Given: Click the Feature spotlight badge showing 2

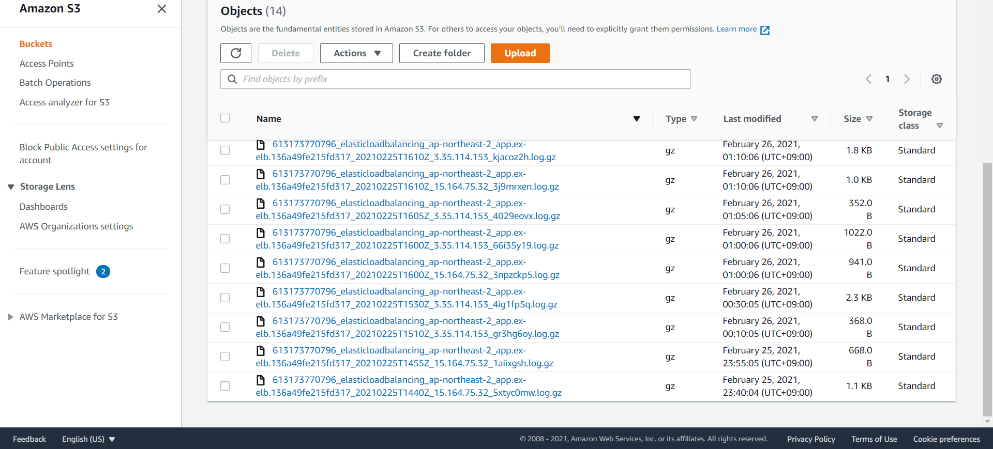Looking at the screenshot, I should [103, 272].
